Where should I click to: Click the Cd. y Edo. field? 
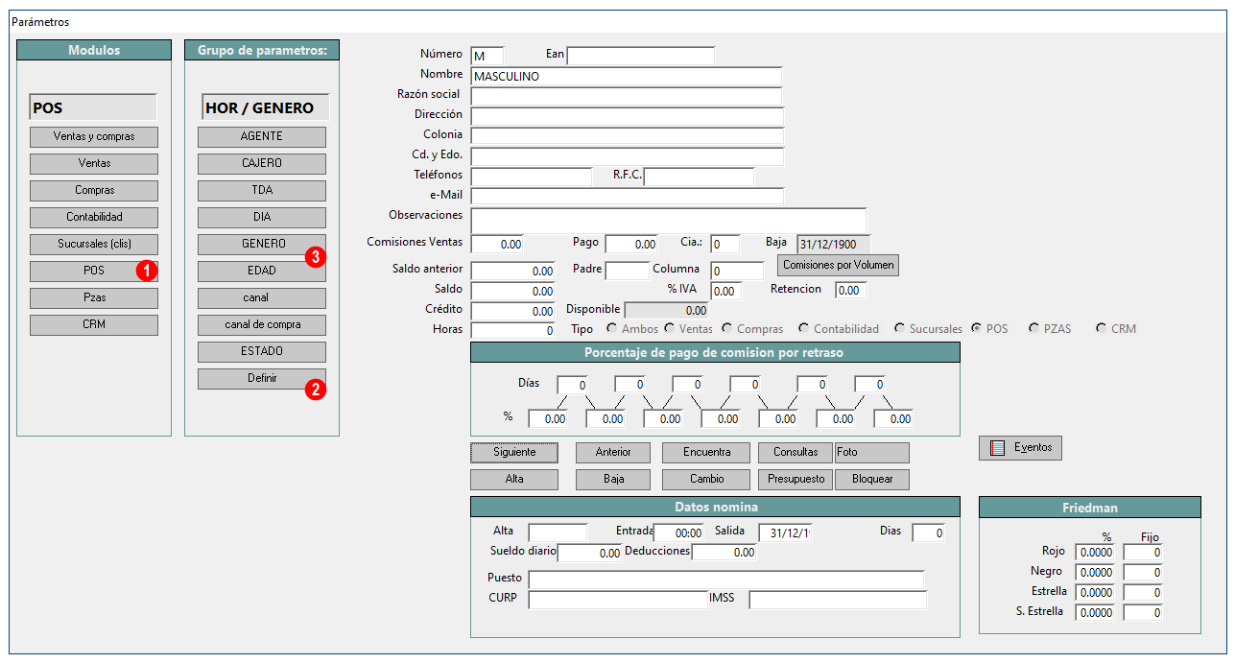628,157
